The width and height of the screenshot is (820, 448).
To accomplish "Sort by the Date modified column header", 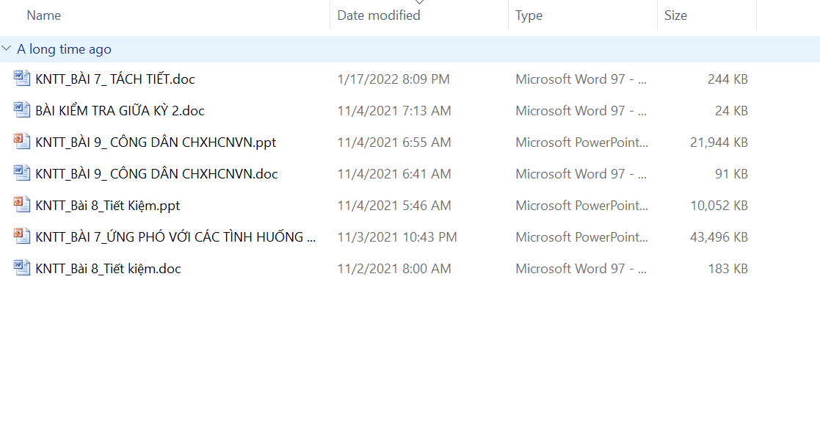I will 379,15.
